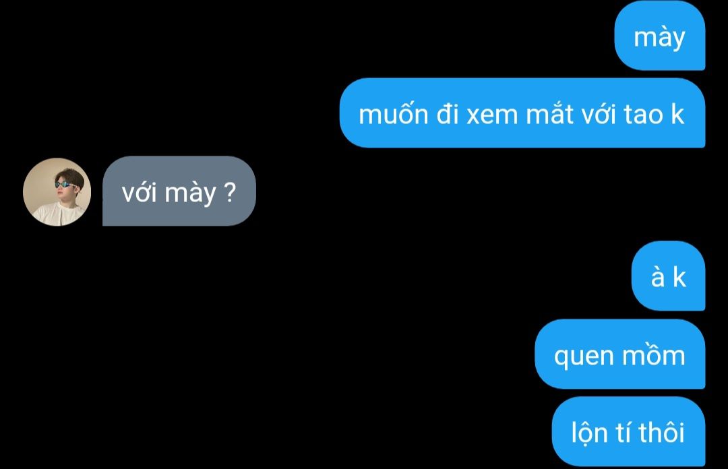Tap the "lộn tí thôi" message bubble
The width and height of the screenshot is (728, 469).
point(629,431)
